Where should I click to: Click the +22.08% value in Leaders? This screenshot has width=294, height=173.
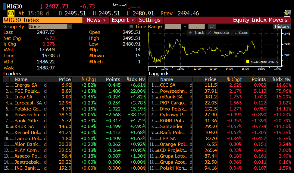tap(136, 91)
